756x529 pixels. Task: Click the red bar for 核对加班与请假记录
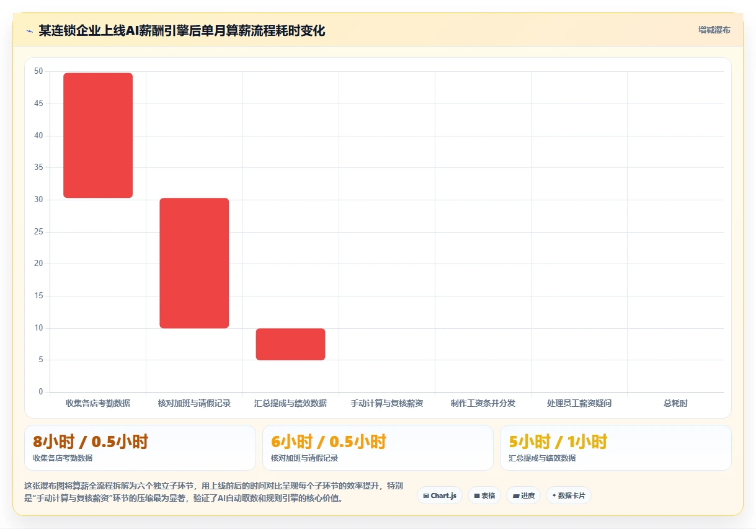[x=194, y=263]
